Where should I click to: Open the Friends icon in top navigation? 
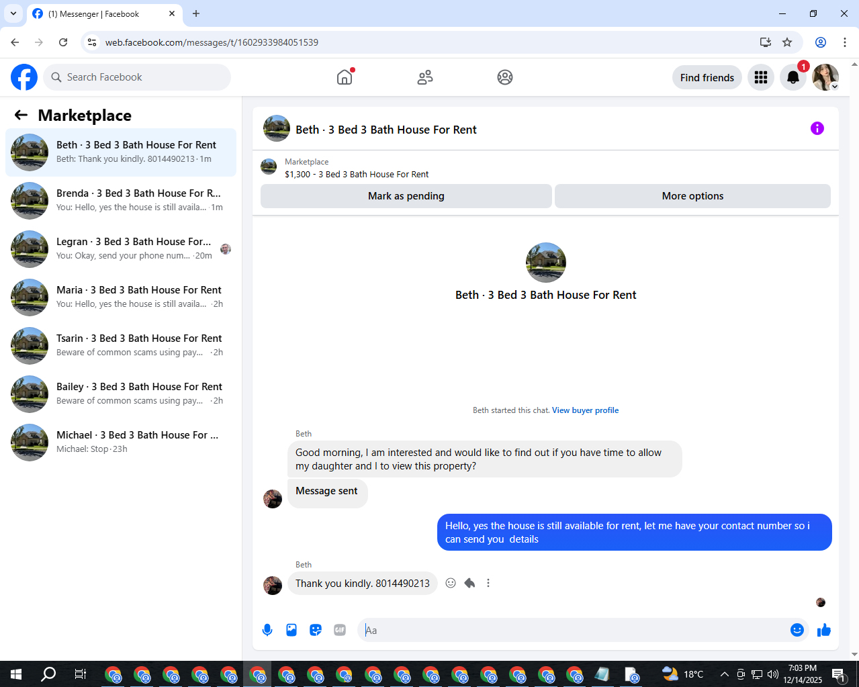[425, 77]
